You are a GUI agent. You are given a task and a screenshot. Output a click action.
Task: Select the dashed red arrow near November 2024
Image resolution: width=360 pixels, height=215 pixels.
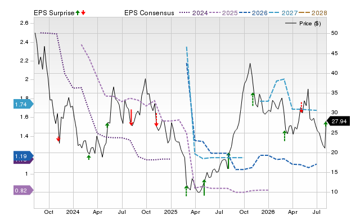pyautogui.click(x=156, y=119)
